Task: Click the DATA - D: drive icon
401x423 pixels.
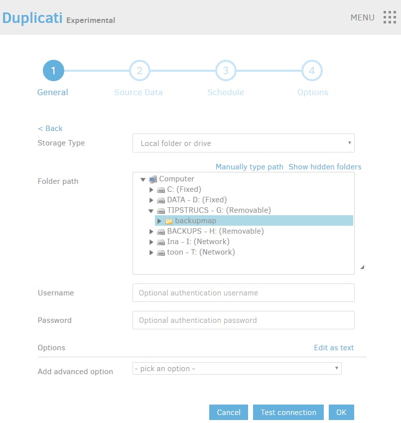Action: (x=161, y=200)
